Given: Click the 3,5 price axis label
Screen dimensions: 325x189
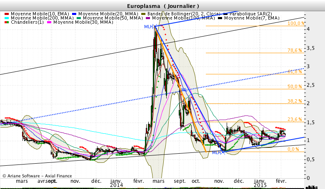Looking at the screenshot, I should [311, 48].
